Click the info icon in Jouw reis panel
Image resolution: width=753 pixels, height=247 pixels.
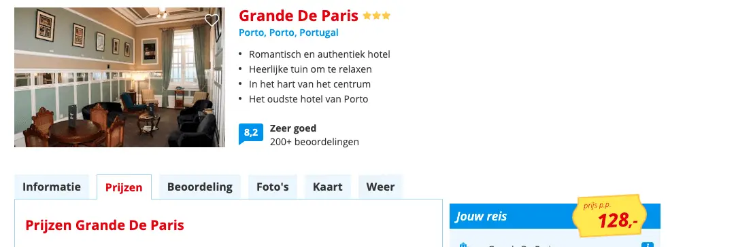[x=647, y=245]
